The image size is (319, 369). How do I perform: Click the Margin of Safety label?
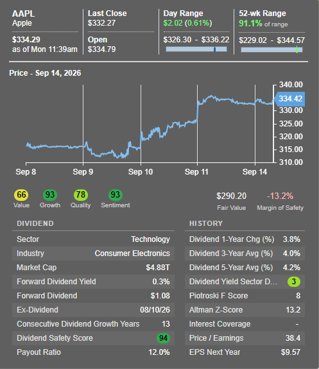point(280,208)
